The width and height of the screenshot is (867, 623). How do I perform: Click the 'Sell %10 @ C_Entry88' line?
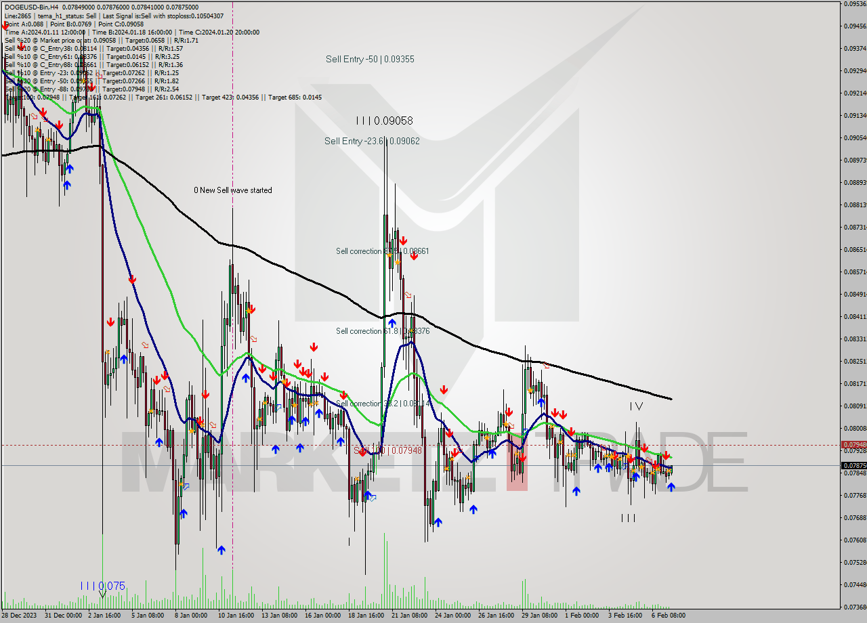93,64
